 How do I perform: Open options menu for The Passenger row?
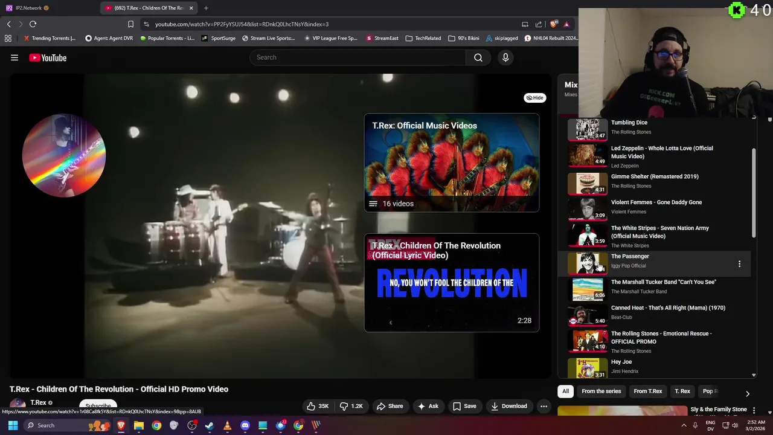[739, 264]
